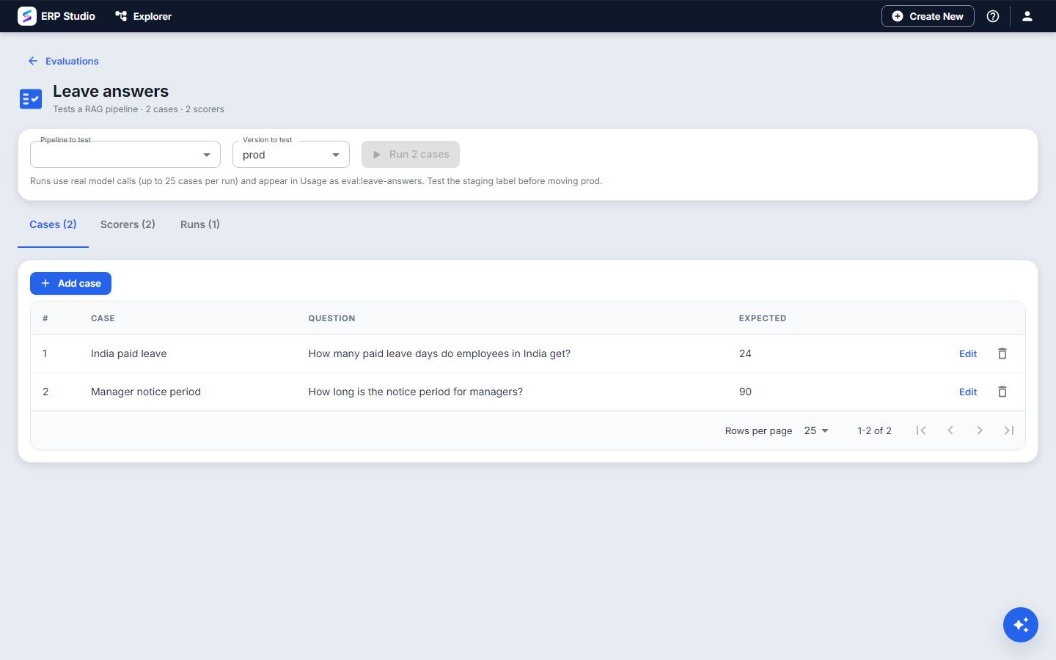Click the EXPECTED column header

[763, 318]
